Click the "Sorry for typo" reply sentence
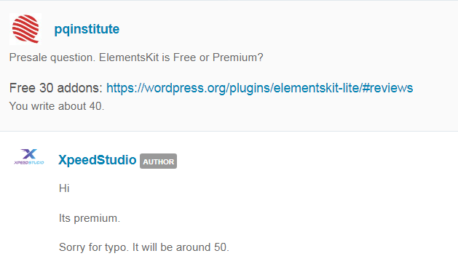 [144, 247]
